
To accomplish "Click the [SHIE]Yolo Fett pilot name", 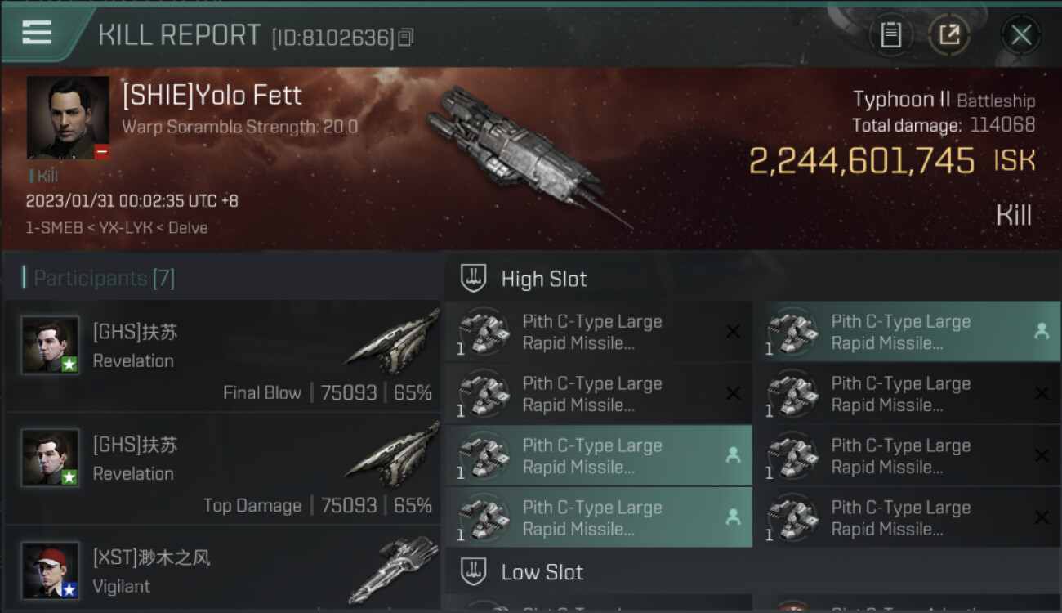I will pyautogui.click(x=212, y=96).
